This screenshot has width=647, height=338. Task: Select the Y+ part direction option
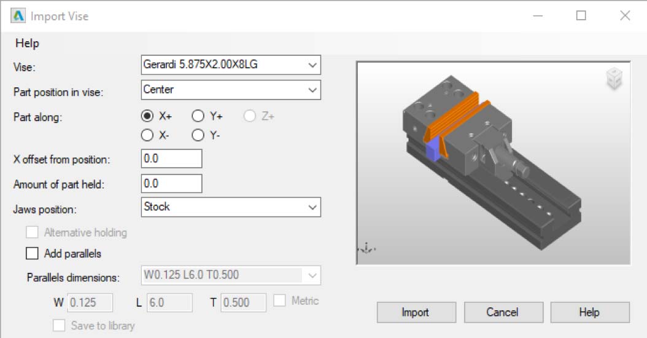click(x=198, y=116)
